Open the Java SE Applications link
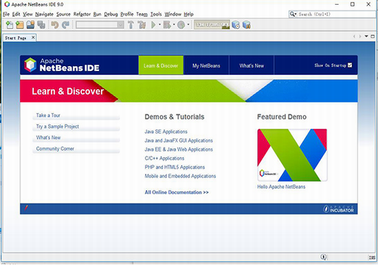 coord(166,131)
